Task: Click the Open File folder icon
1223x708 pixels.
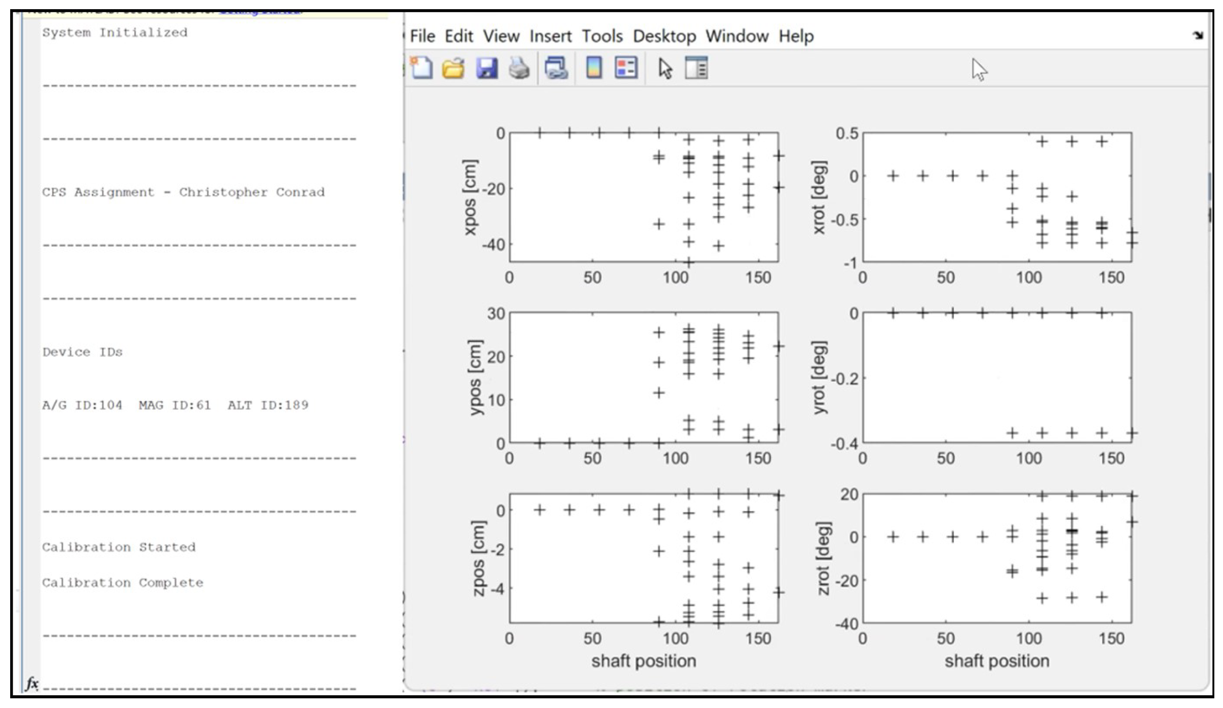Action: coord(453,68)
